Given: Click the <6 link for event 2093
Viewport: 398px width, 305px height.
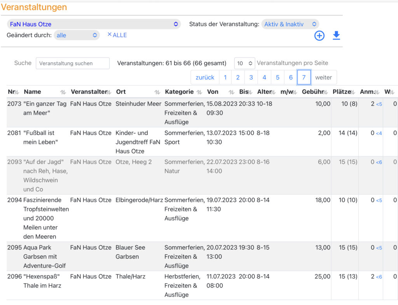Looking at the screenshot, I should pyautogui.click(x=379, y=162).
